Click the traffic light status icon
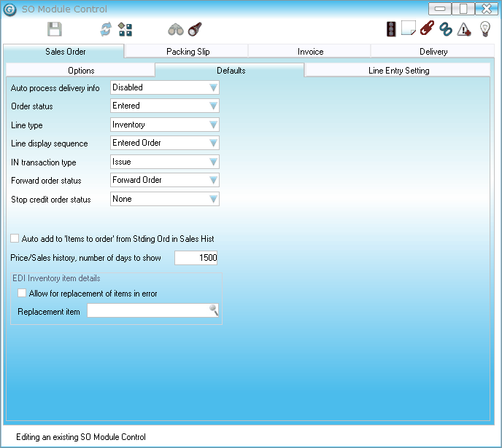Viewport: 502px width, 448px height. pos(391,29)
